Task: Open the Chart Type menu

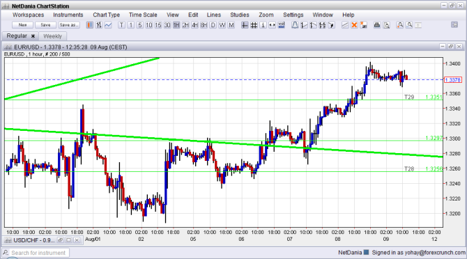Action: (x=107, y=15)
